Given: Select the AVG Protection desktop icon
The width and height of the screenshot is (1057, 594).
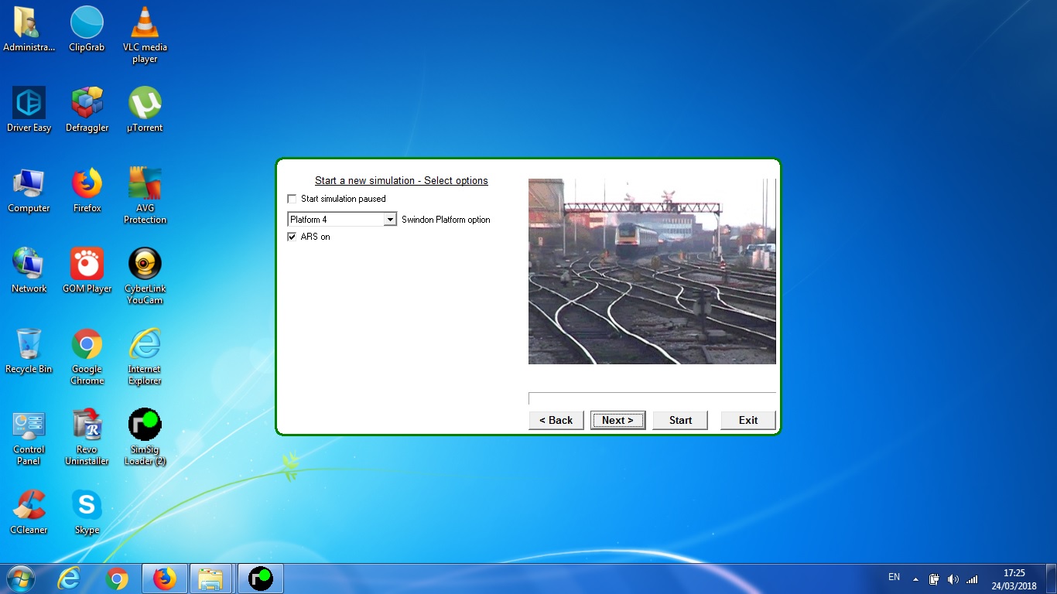Looking at the screenshot, I should click(145, 196).
